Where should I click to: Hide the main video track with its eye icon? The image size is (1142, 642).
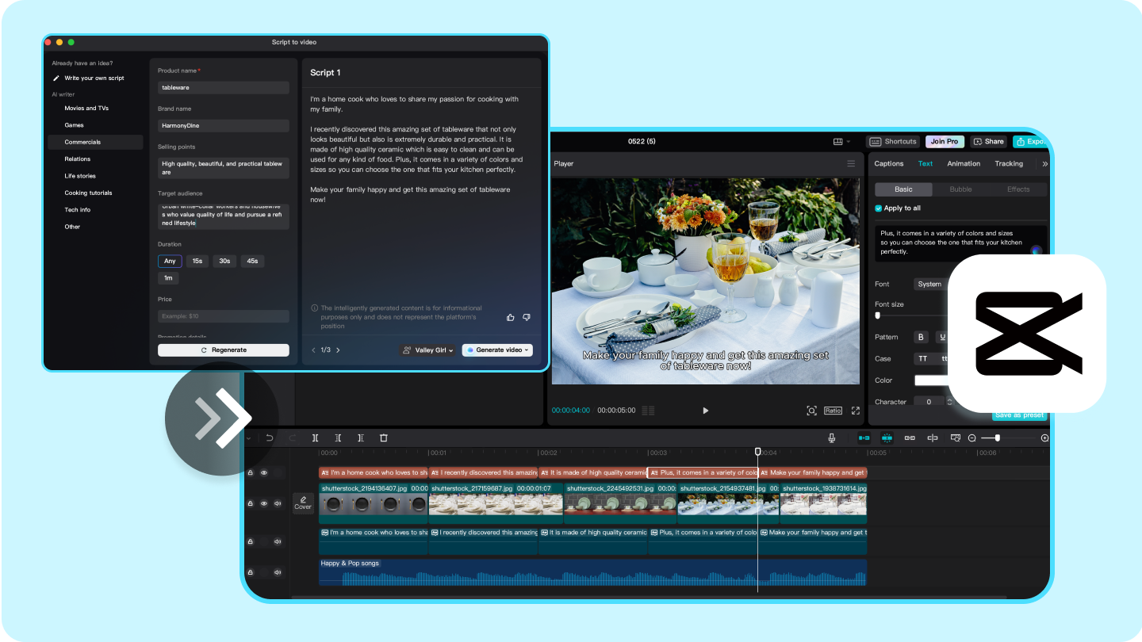point(264,503)
